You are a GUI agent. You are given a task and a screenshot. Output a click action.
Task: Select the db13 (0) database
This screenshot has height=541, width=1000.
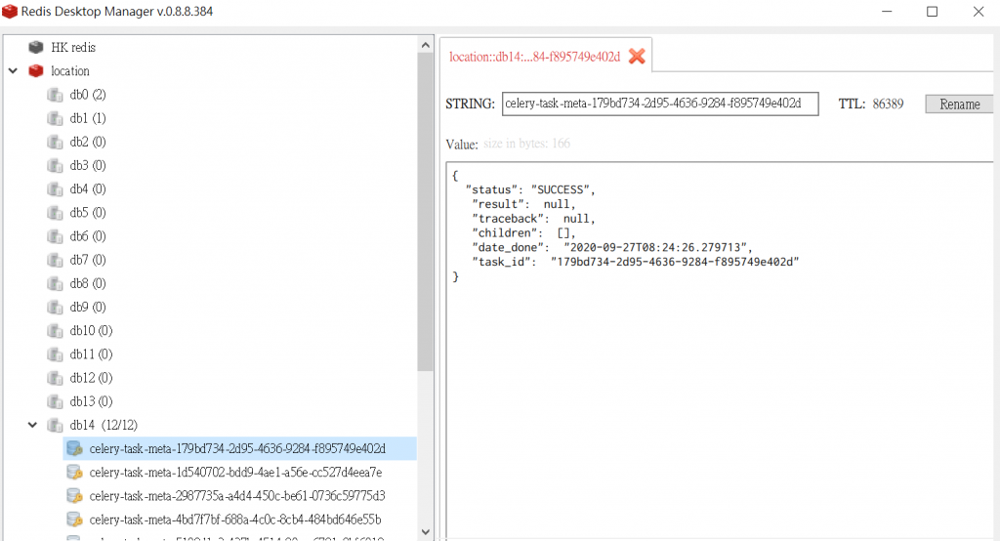click(91, 401)
